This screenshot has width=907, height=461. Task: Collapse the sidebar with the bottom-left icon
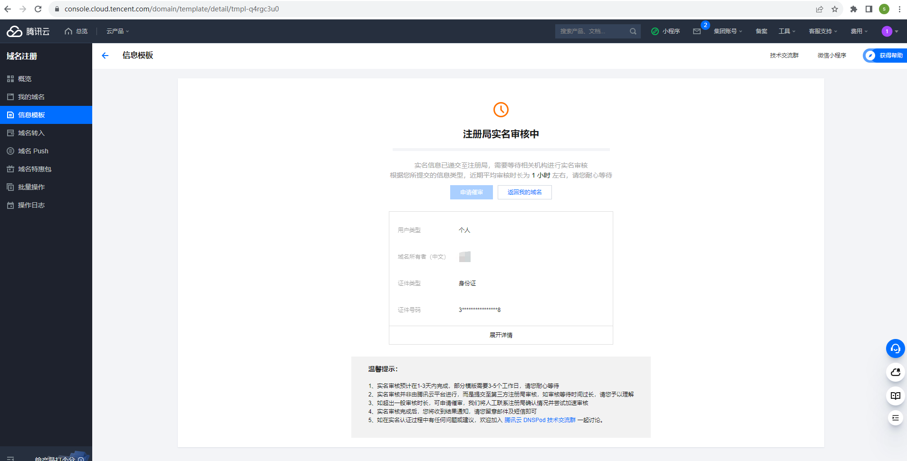[10, 459]
